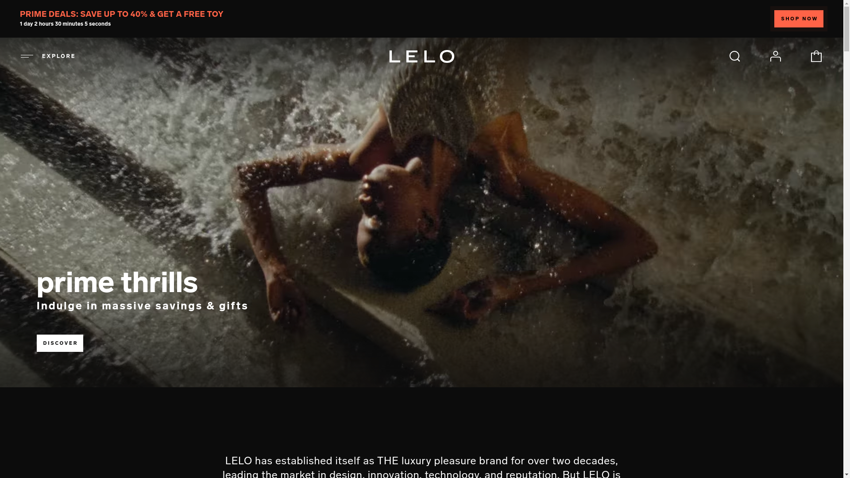Click the PRIME DEALS promo headline
The width and height of the screenshot is (850, 478).
coord(121,14)
